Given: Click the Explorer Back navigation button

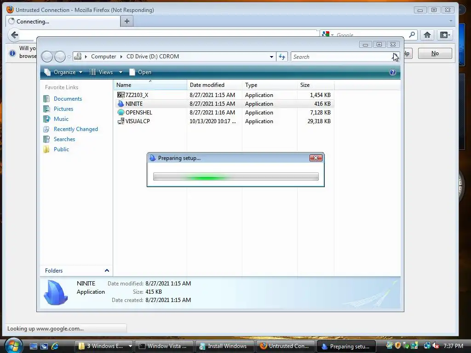Looking at the screenshot, I should (47, 57).
